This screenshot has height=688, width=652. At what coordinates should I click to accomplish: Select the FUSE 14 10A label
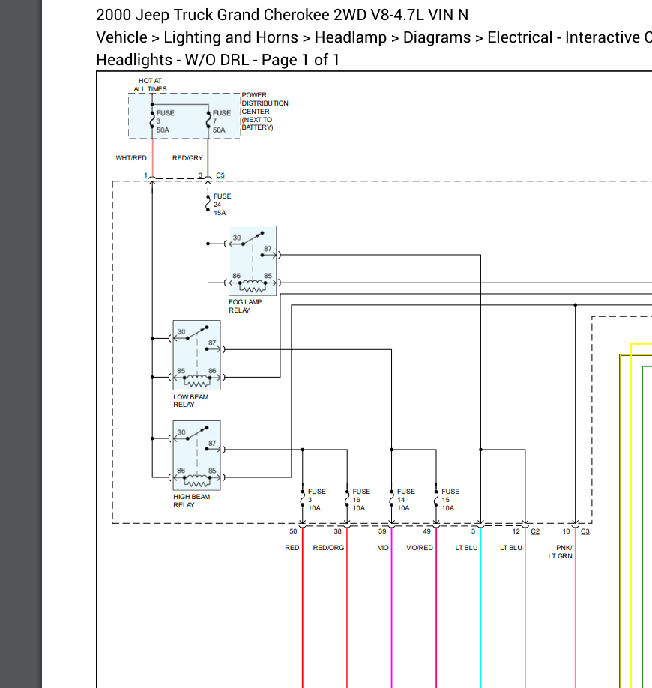point(406,500)
